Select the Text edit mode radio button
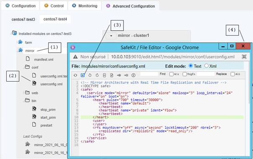Viewport: 253px width, 159px height. pyautogui.click(x=191, y=66)
